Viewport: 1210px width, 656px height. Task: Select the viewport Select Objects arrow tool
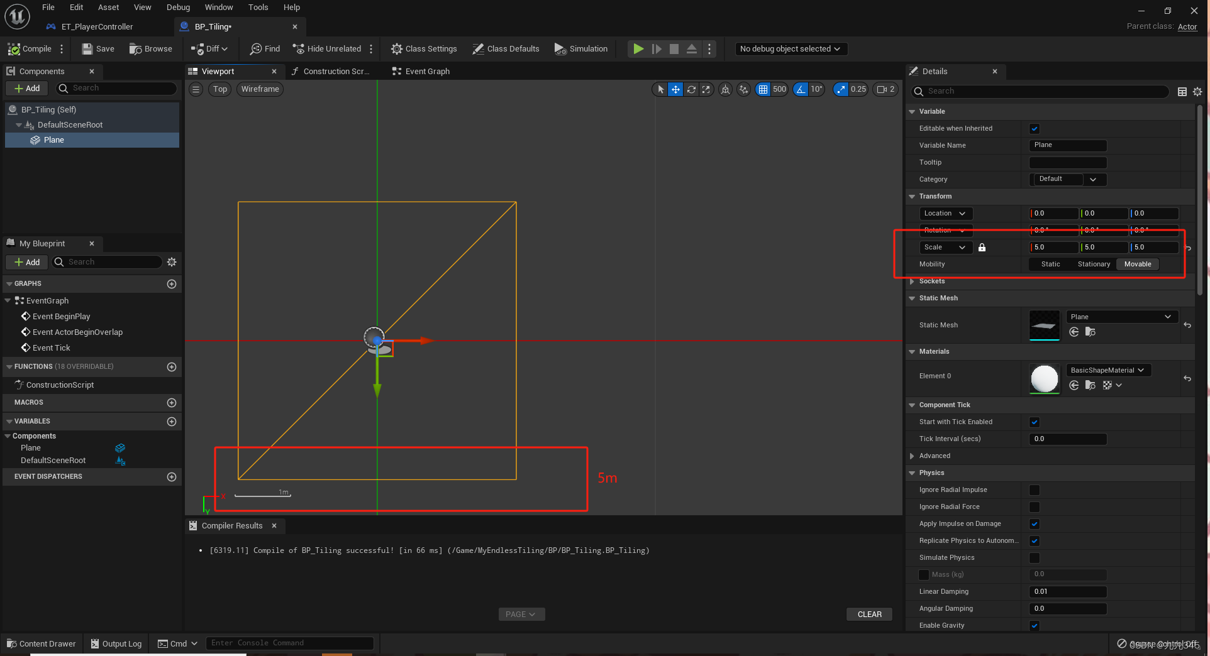point(660,89)
